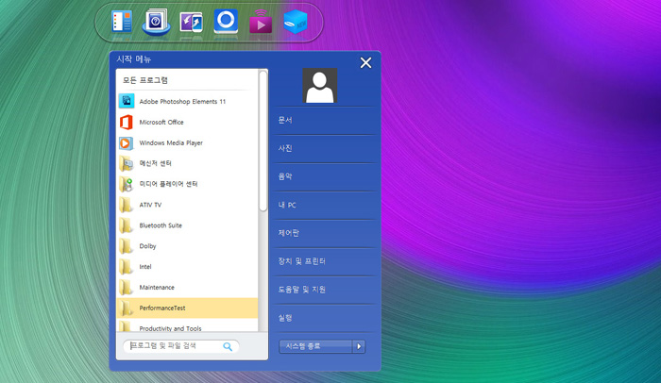
Task: Open the blue Samsung cube dock icon
Action: pos(295,22)
